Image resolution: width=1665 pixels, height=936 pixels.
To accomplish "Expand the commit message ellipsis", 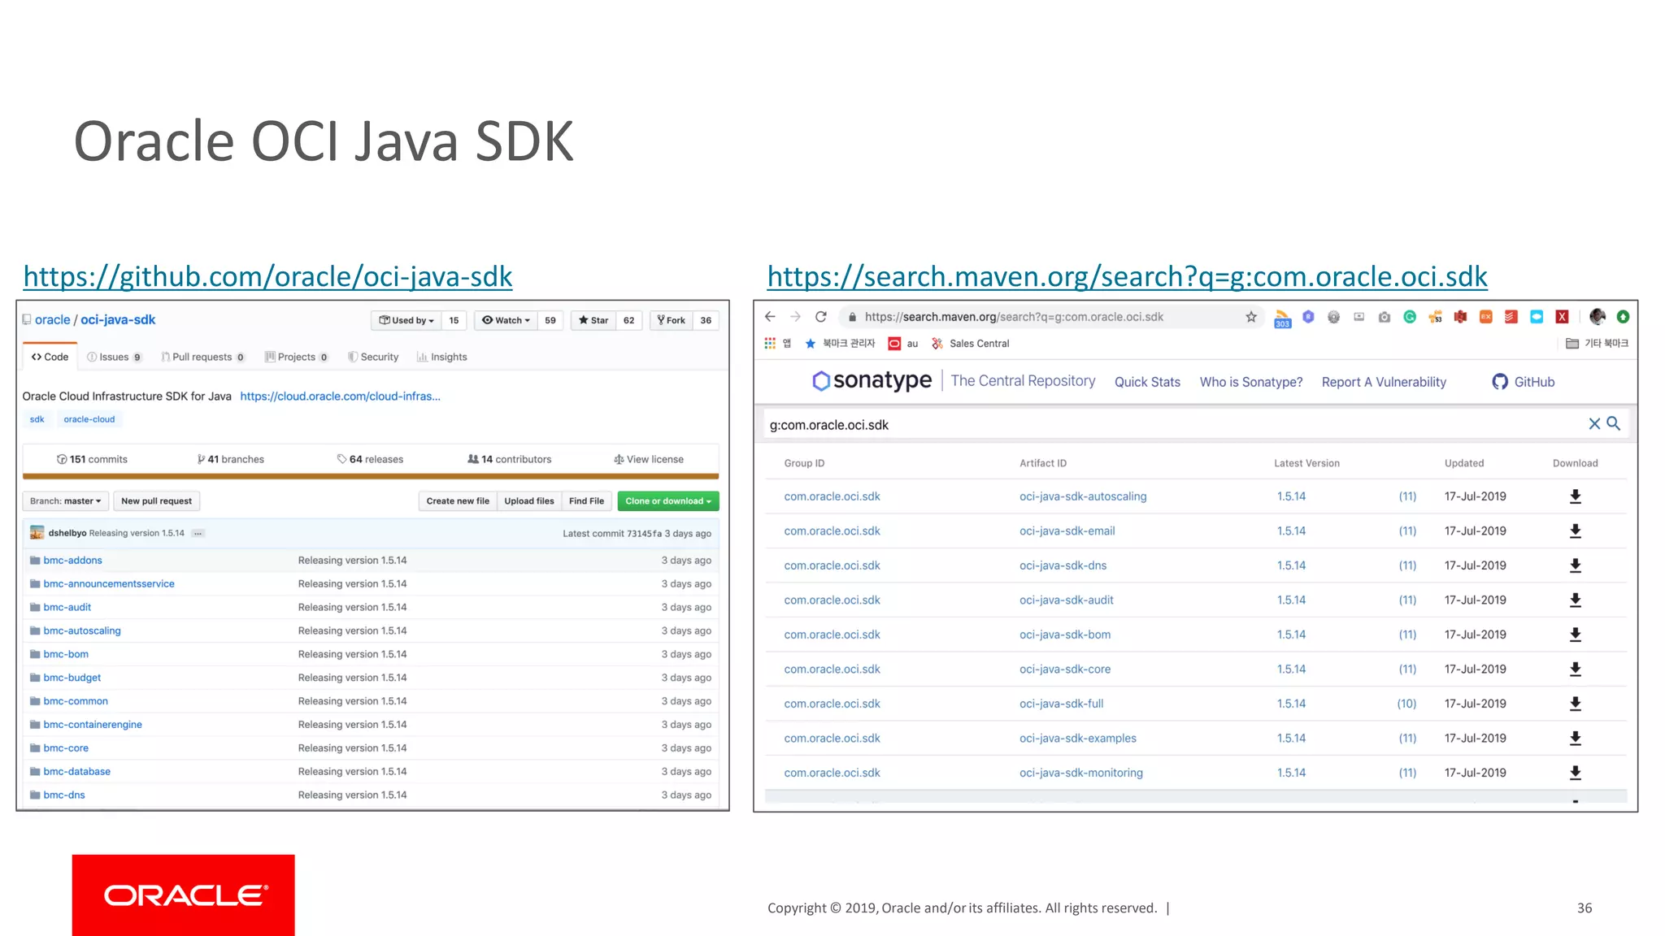I will point(198,534).
